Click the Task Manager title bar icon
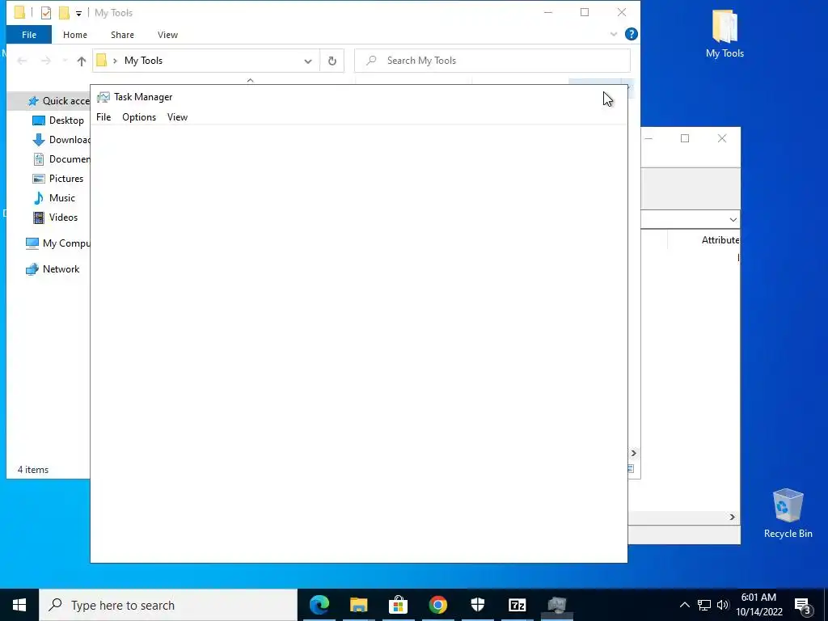The image size is (828, 621). tap(103, 97)
